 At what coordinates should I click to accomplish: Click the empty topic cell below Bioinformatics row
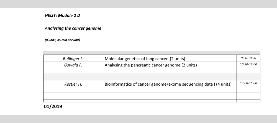coord(170,96)
